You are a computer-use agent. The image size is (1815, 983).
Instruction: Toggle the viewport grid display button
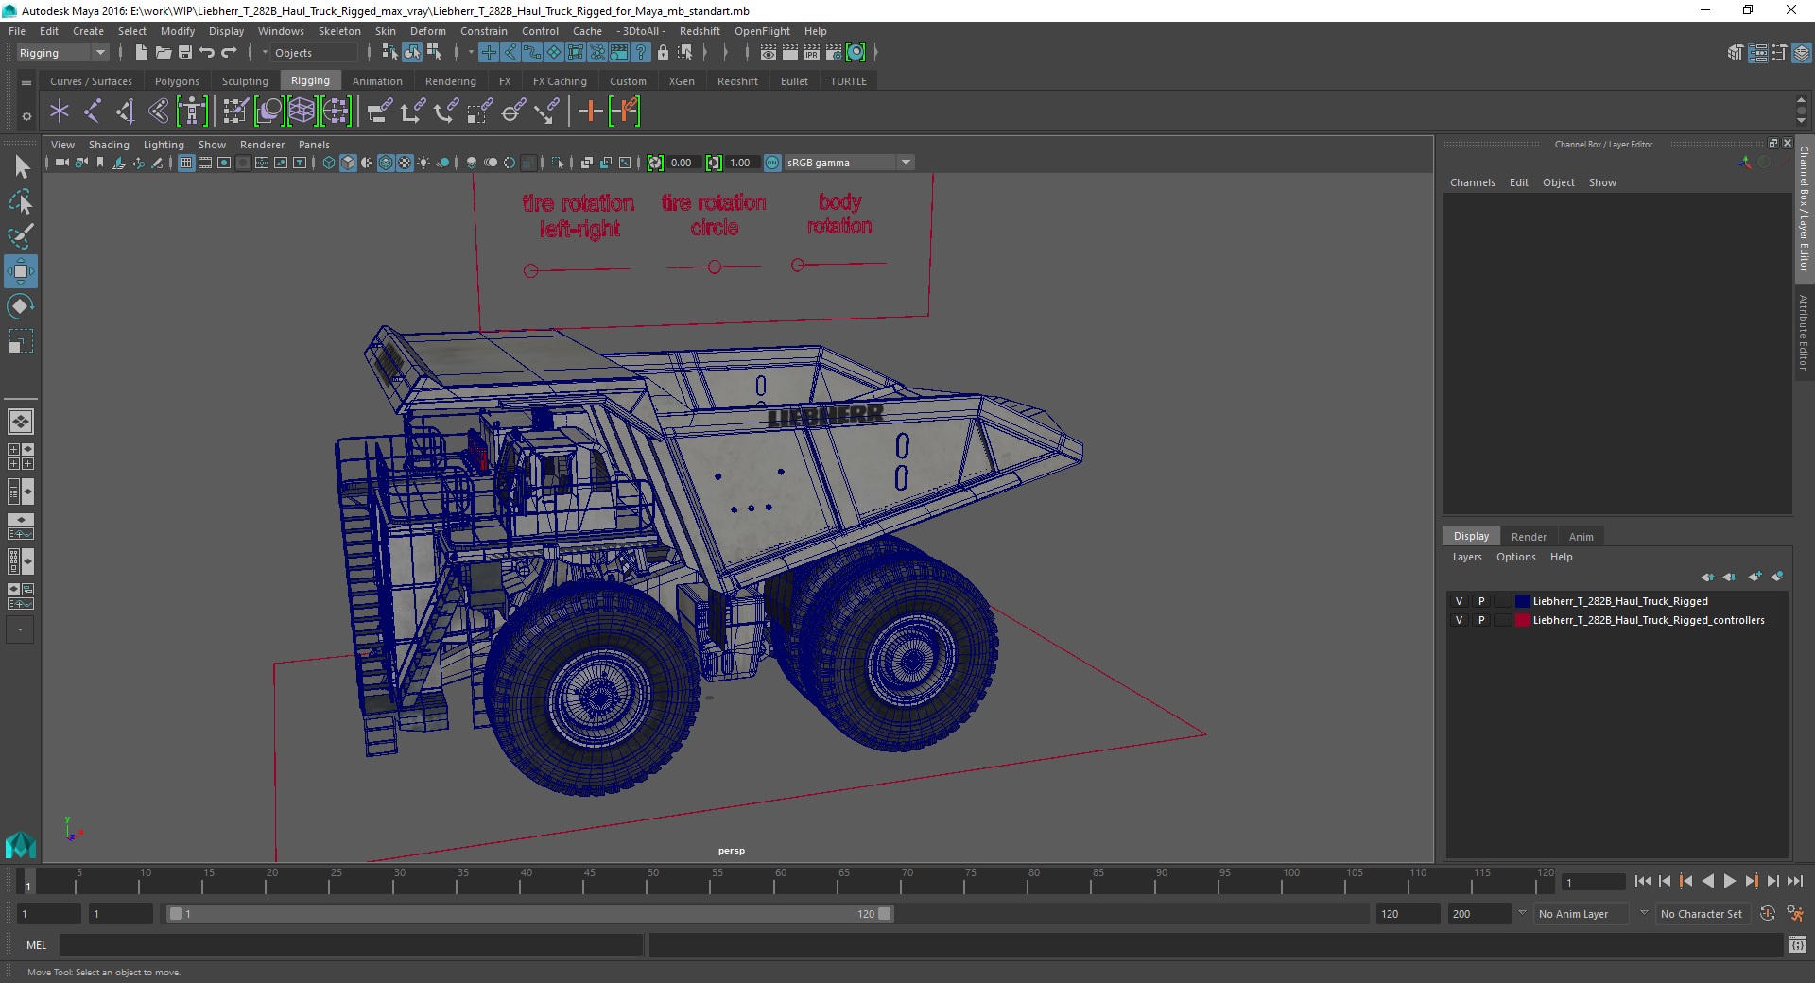(186, 163)
